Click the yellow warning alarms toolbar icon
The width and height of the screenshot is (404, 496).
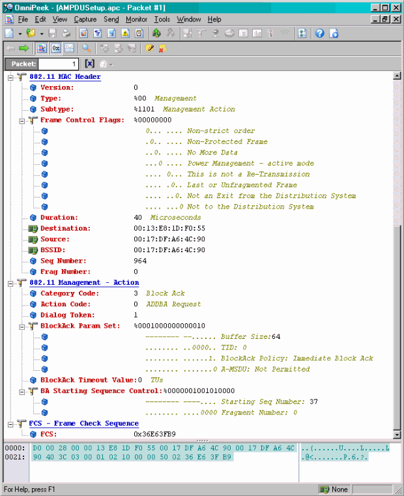click(125, 33)
